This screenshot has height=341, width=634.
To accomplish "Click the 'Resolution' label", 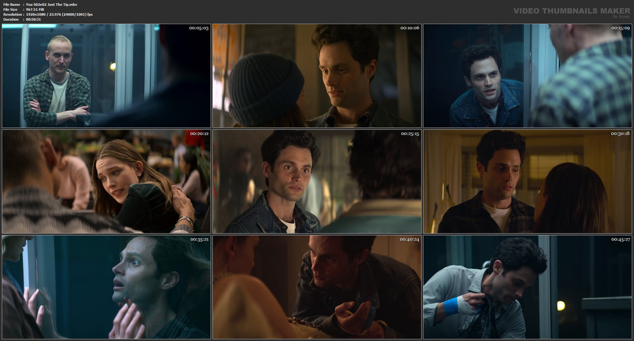I will click(12, 14).
